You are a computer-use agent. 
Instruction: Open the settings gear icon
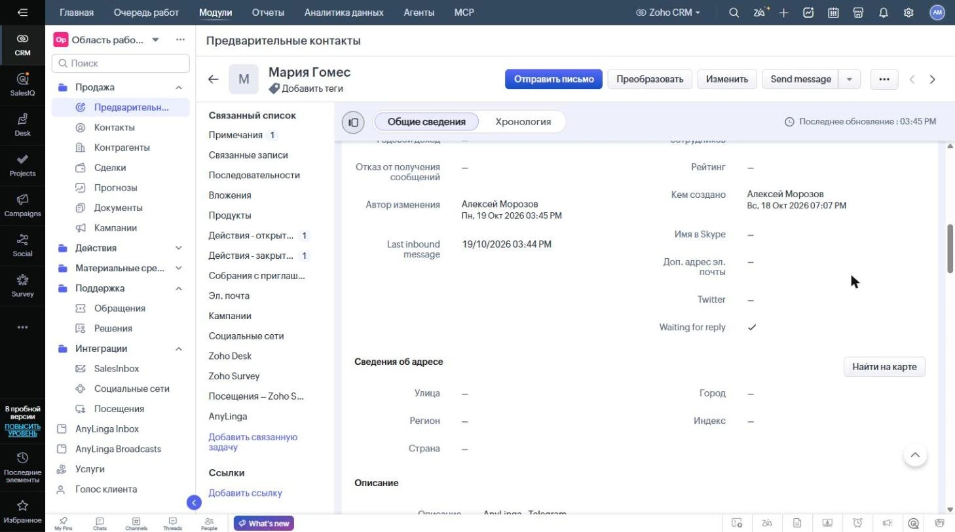tap(908, 12)
